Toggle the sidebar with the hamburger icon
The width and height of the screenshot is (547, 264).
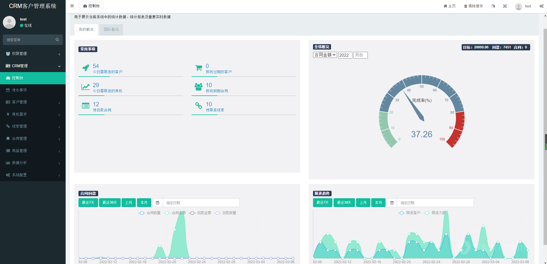(72, 6)
